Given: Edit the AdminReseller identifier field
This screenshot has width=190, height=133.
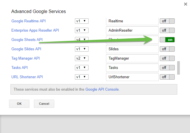Looking at the screenshot, I should pos(132,30).
